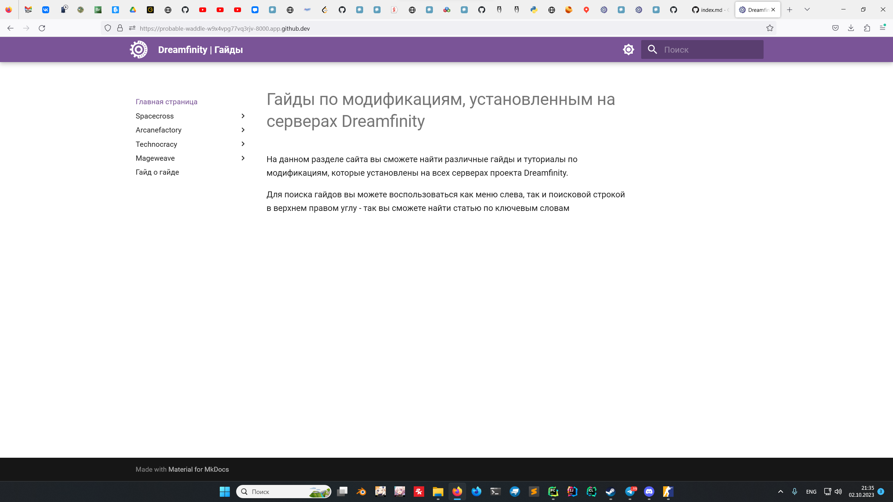
Task: Click the tracking protection shield icon
Action: (108, 28)
